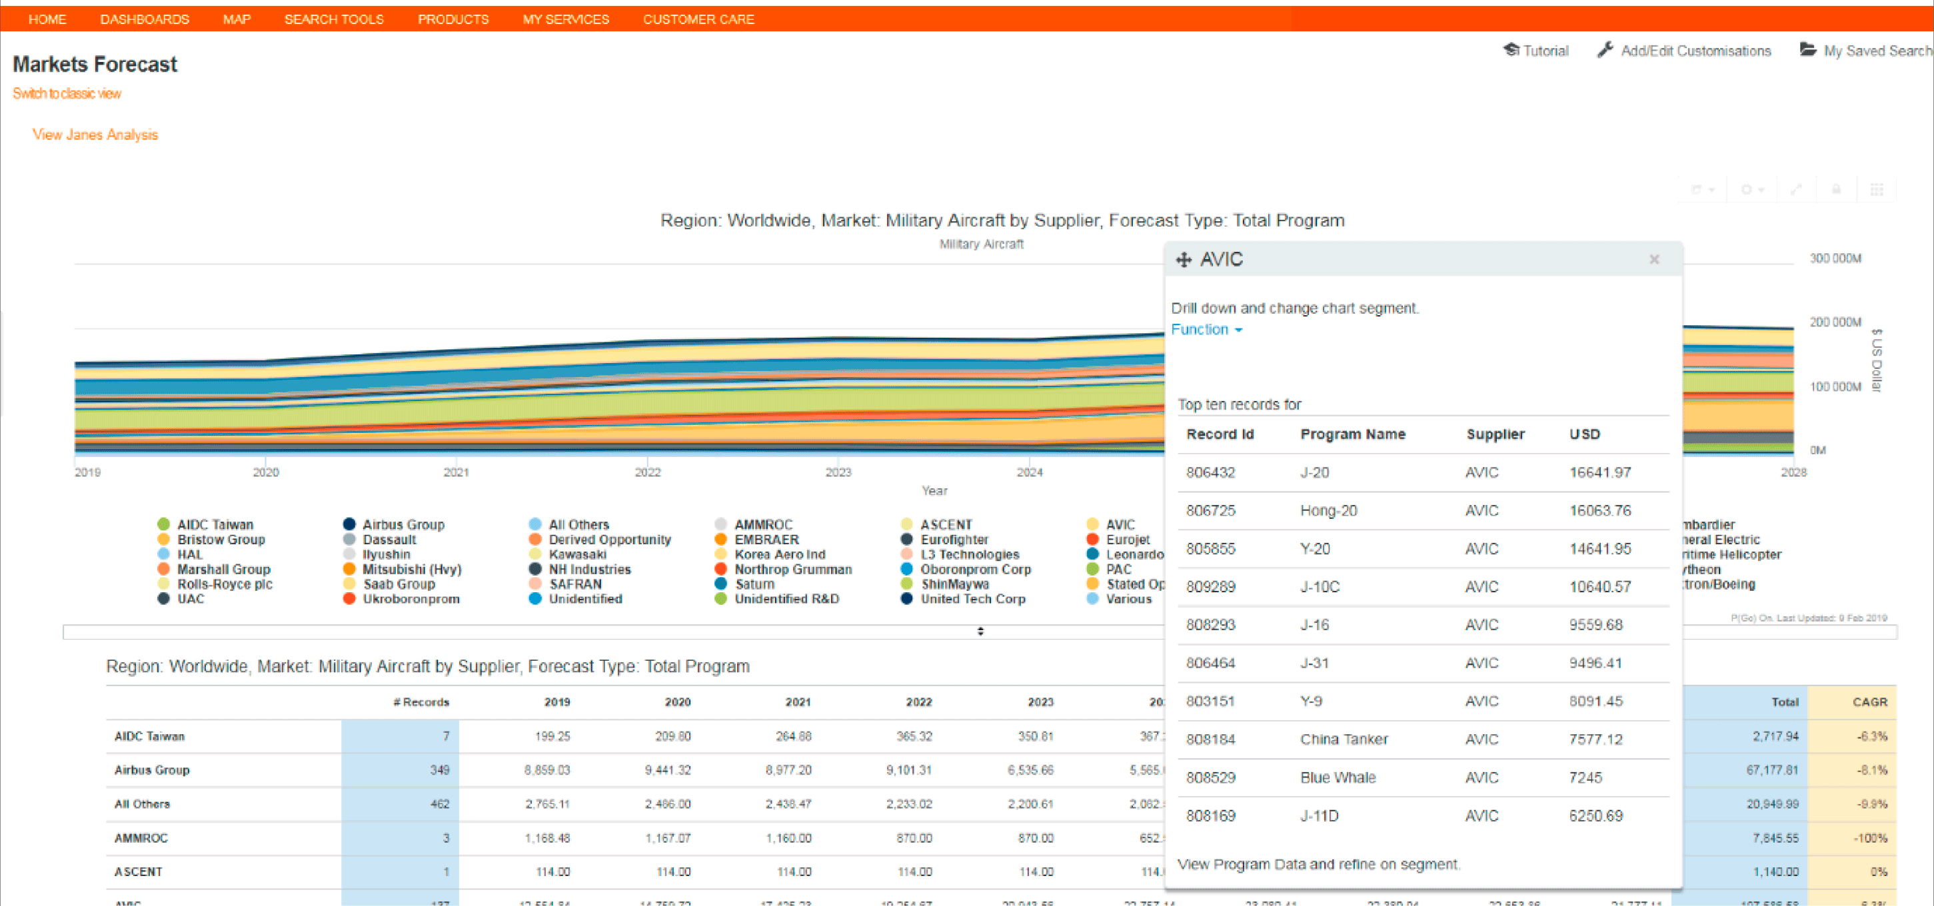
Task: Toggle Northrop Grumman legend series
Action: point(792,570)
